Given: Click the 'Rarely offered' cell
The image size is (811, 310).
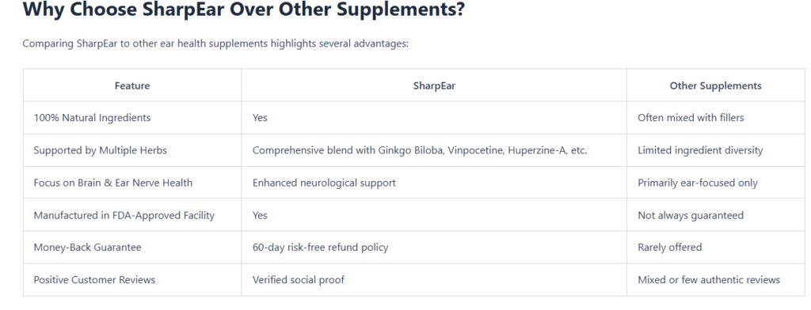Looking at the screenshot, I should pos(715,248).
